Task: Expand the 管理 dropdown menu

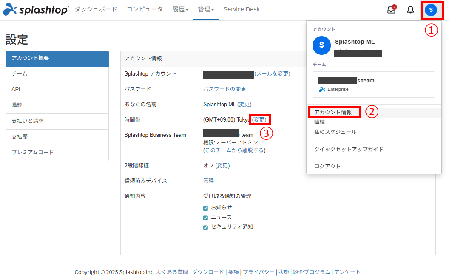Action: click(x=206, y=9)
